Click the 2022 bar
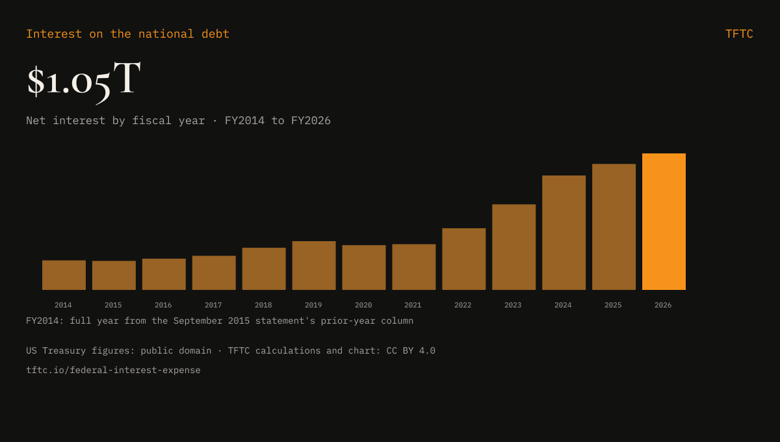780x442 pixels. 464,259
